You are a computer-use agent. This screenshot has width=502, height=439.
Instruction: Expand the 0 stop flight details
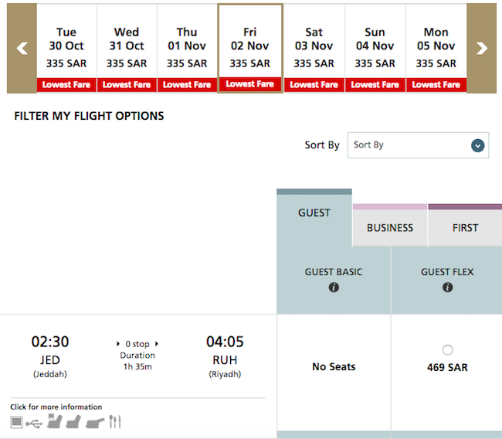(137, 344)
